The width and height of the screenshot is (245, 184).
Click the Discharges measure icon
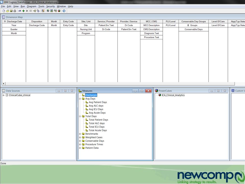pos(83,95)
